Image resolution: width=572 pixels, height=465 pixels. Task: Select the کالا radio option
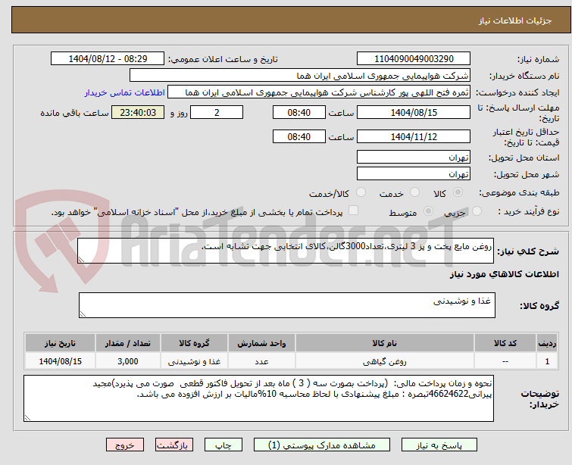pyautogui.click(x=458, y=193)
